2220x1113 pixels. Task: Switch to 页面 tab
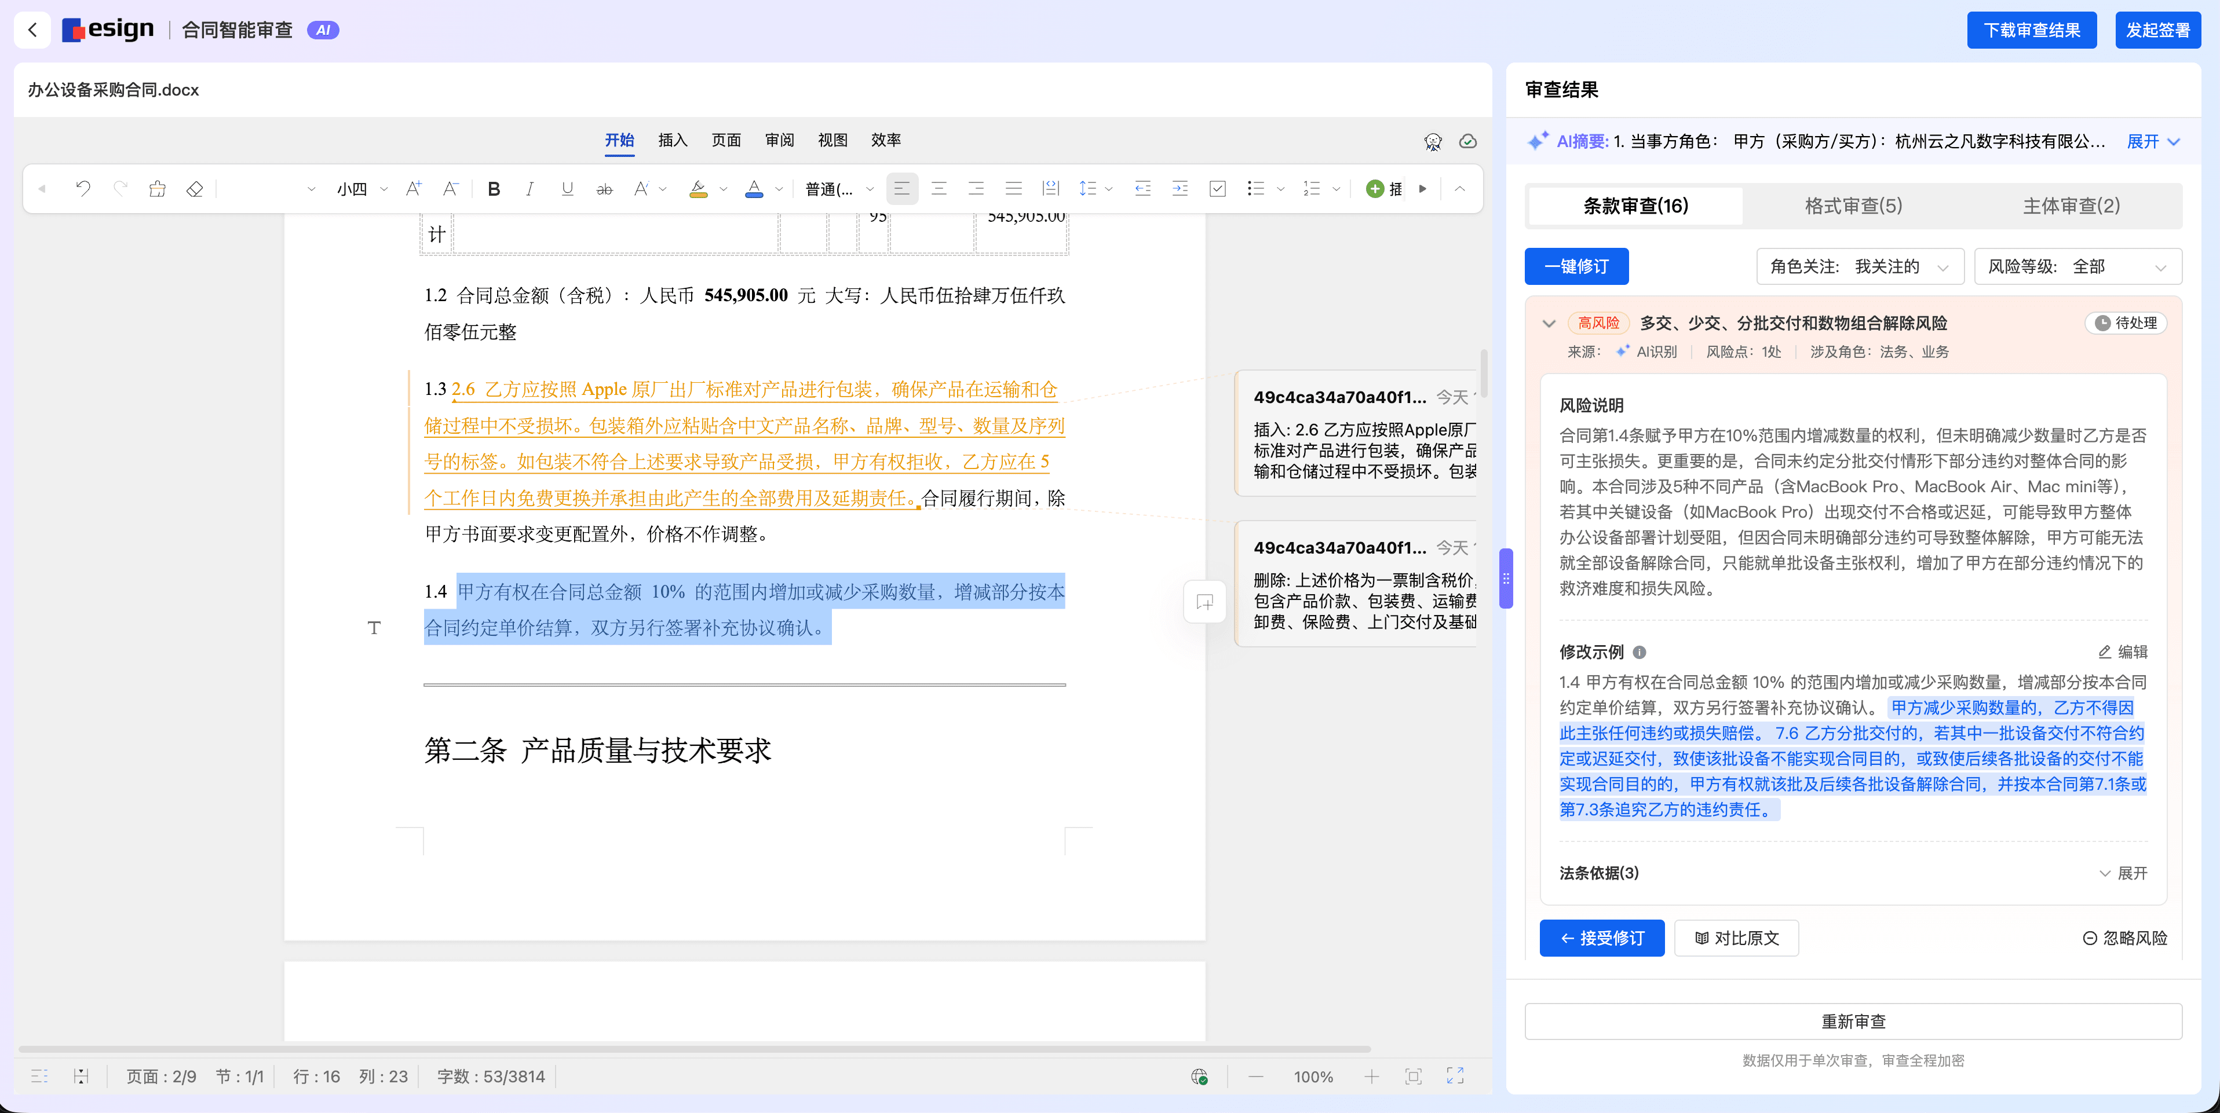click(x=726, y=140)
